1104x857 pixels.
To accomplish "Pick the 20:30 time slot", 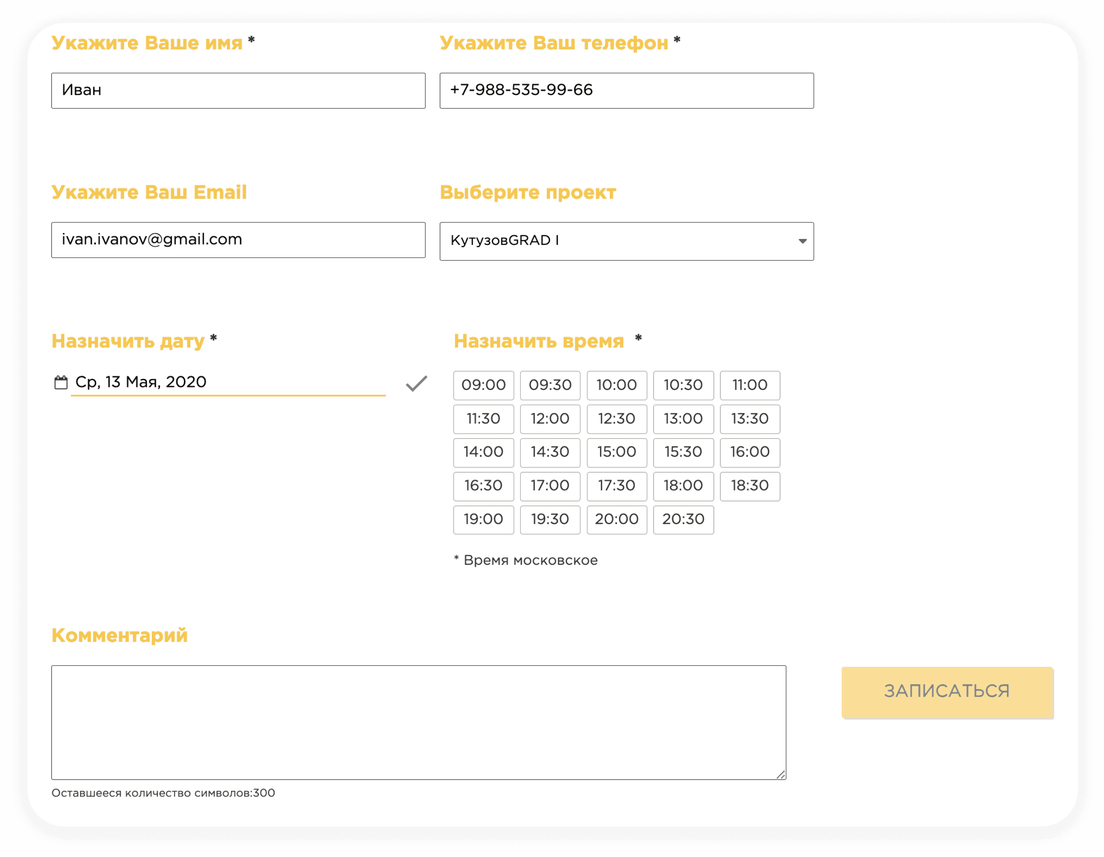I will pyautogui.click(x=683, y=519).
